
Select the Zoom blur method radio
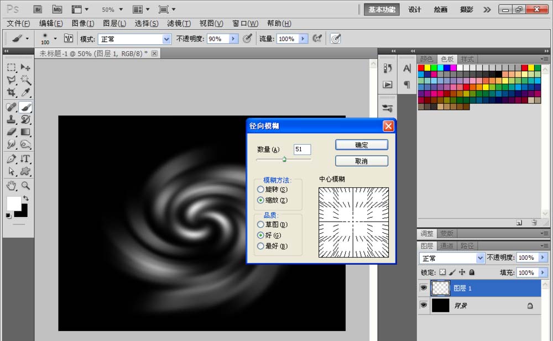click(x=260, y=200)
